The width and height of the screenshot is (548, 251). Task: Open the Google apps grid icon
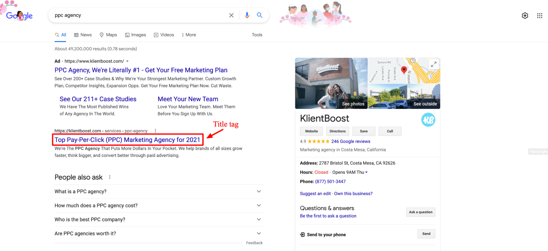540,16
